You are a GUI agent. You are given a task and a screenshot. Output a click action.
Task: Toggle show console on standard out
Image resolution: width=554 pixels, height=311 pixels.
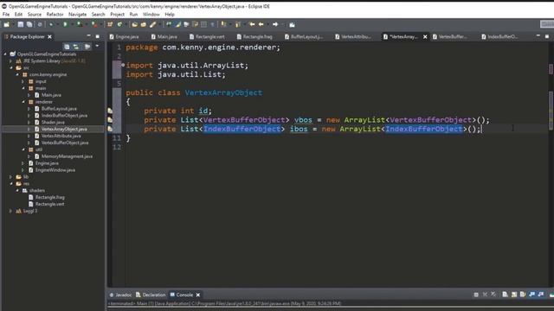(x=532, y=295)
